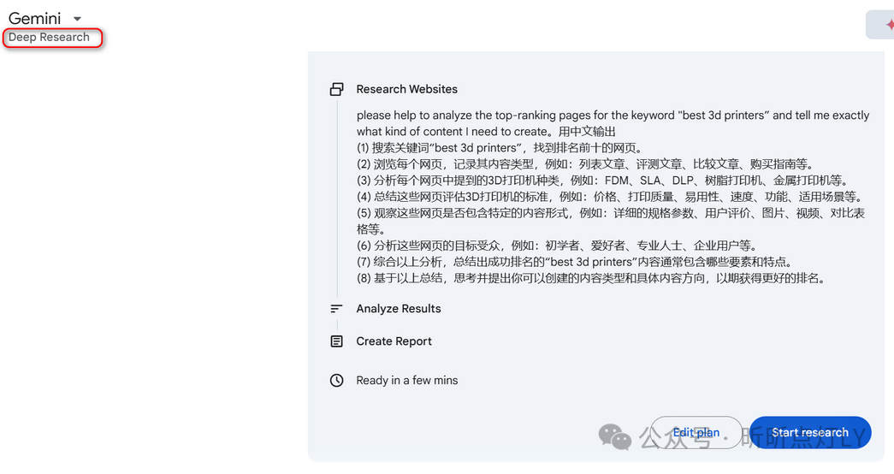Click the Research Websites icon
Viewport: 894px width, 474px height.
coord(337,89)
